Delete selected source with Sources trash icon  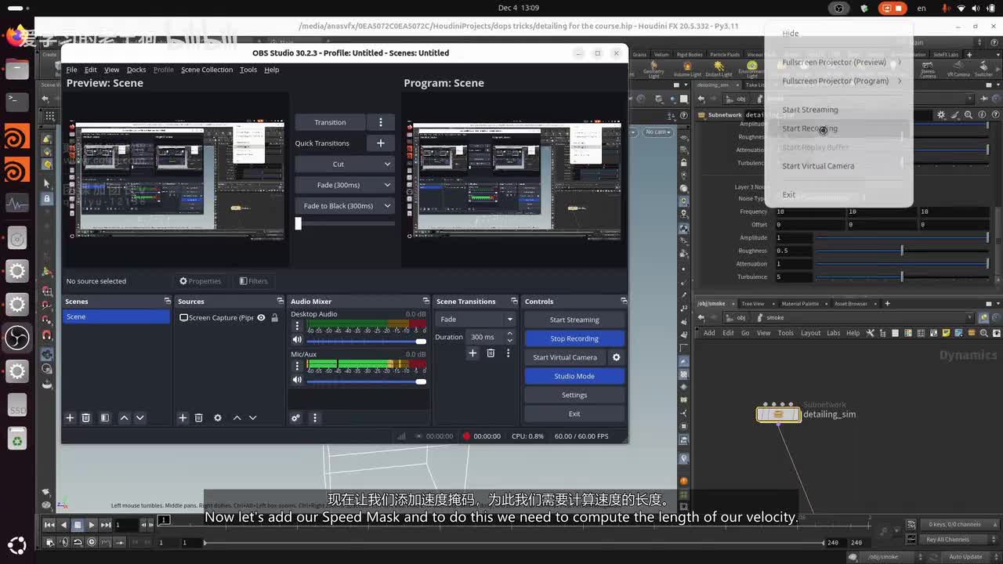tap(199, 418)
